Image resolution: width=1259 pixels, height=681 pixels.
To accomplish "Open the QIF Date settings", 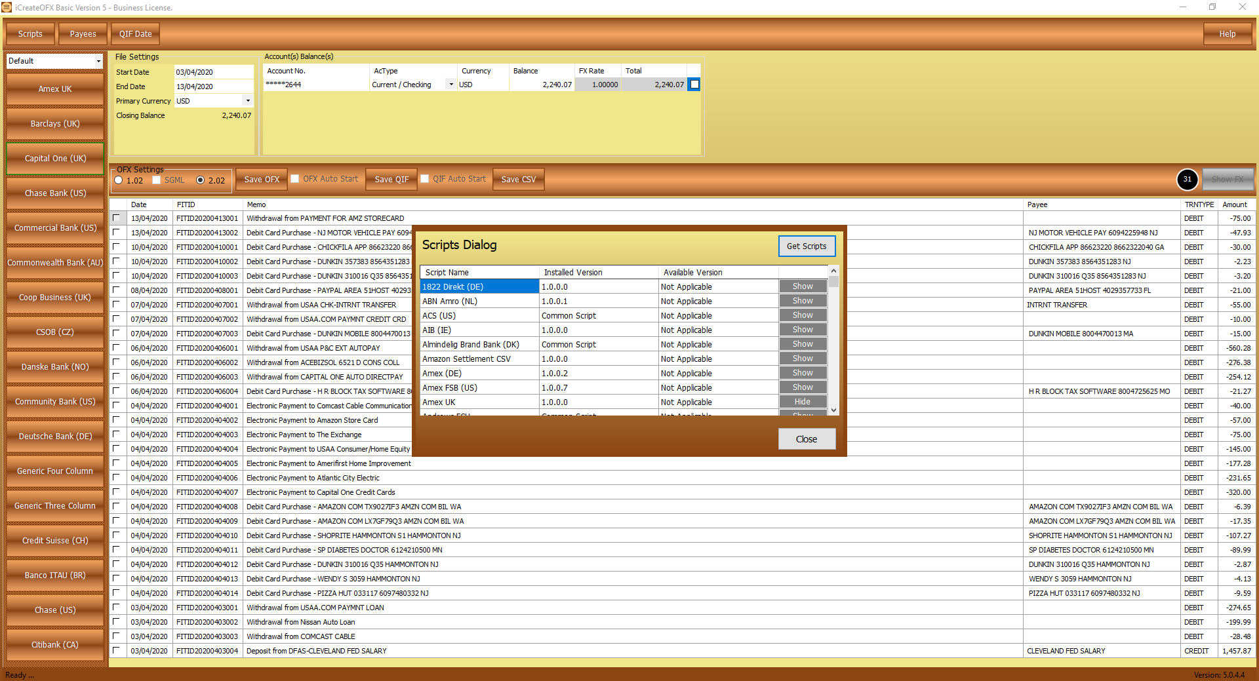I will pos(135,33).
